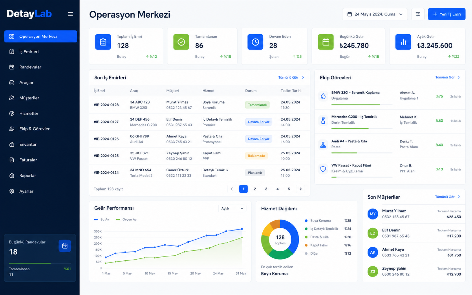Open Elif Demir's ED avatar
Image resolution: width=472 pixels, height=295 pixels.
coord(373,233)
